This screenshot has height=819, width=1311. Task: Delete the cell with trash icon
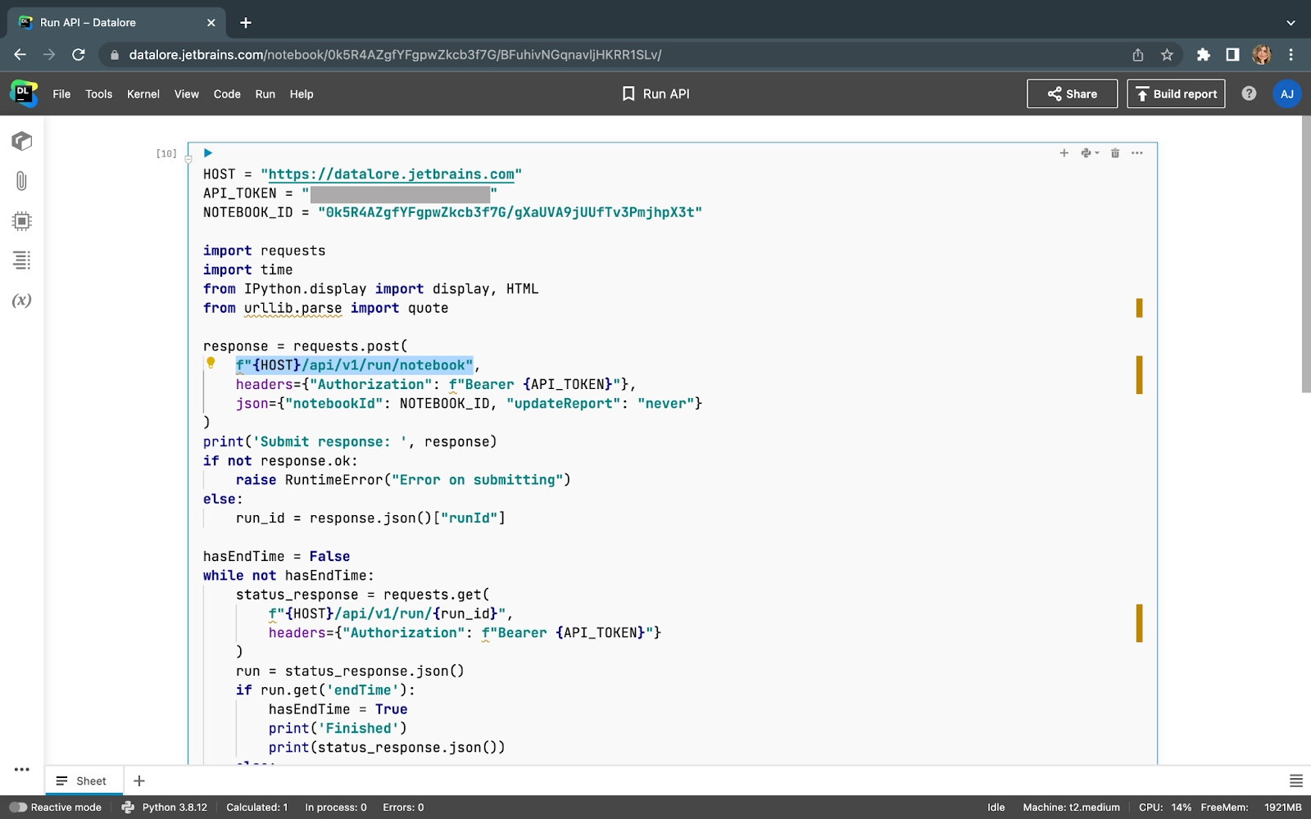point(1115,153)
